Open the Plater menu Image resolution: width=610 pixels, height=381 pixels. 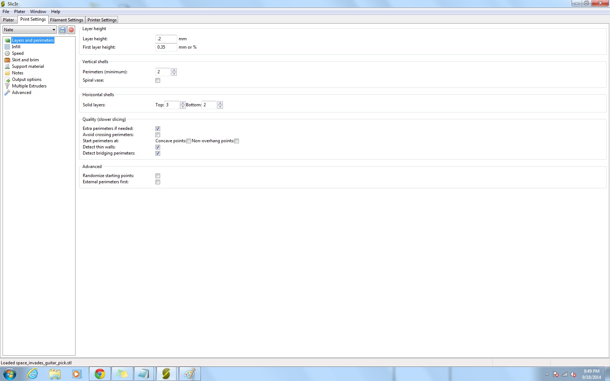20,12
